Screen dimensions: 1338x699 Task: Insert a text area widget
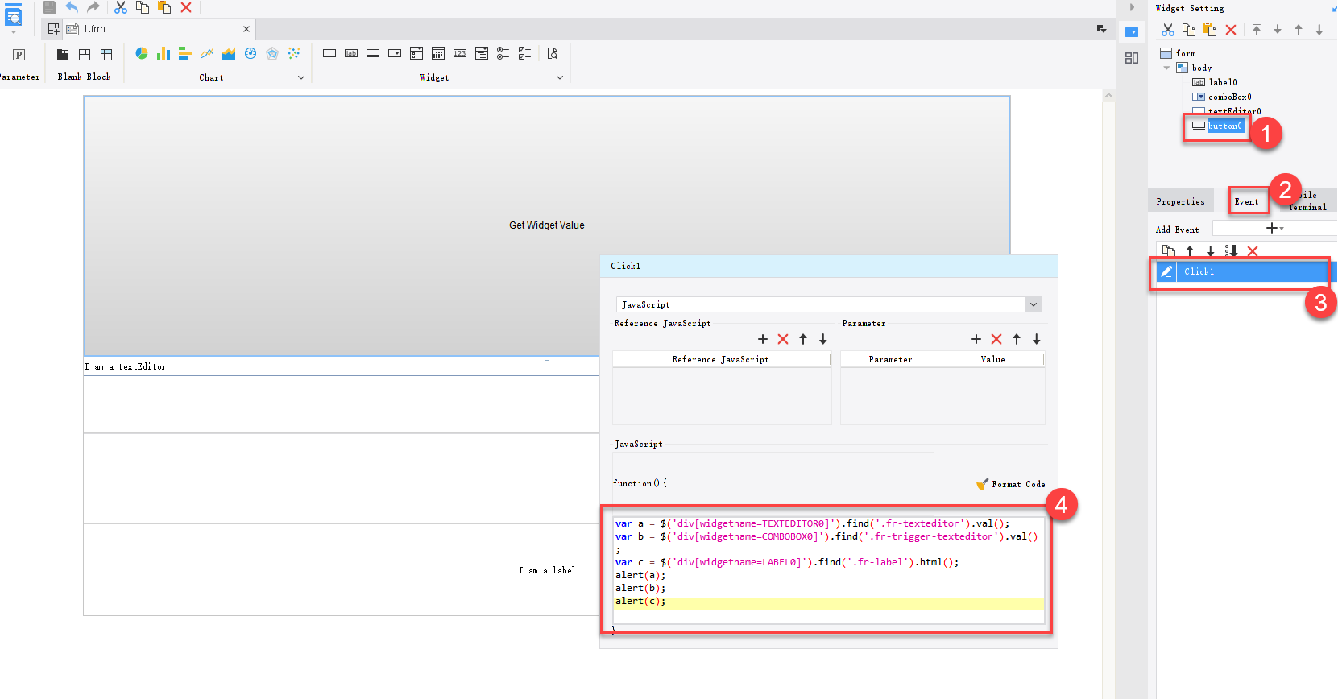[x=482, y=53]
